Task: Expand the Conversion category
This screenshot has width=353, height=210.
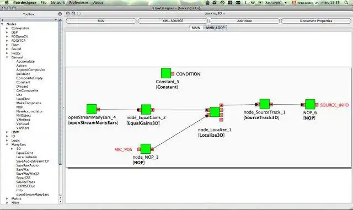Action: pos(7,28)
